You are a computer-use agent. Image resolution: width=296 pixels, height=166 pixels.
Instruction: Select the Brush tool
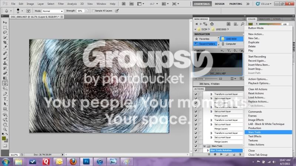point(5,58)
